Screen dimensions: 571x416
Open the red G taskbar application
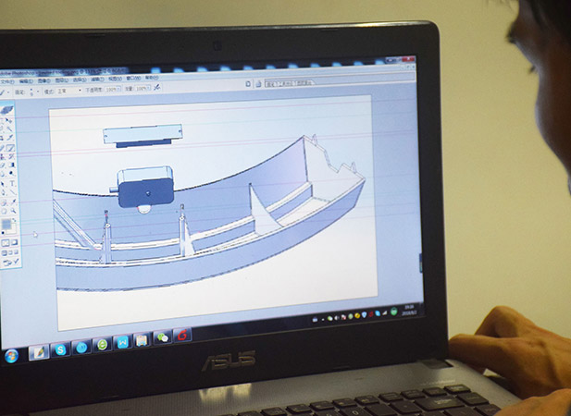[182, 336]
